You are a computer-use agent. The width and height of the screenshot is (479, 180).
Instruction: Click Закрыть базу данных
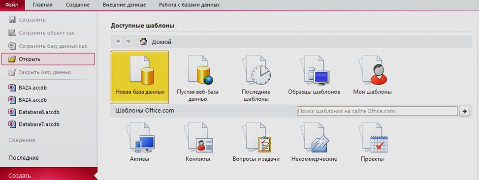tap(49, 72)
